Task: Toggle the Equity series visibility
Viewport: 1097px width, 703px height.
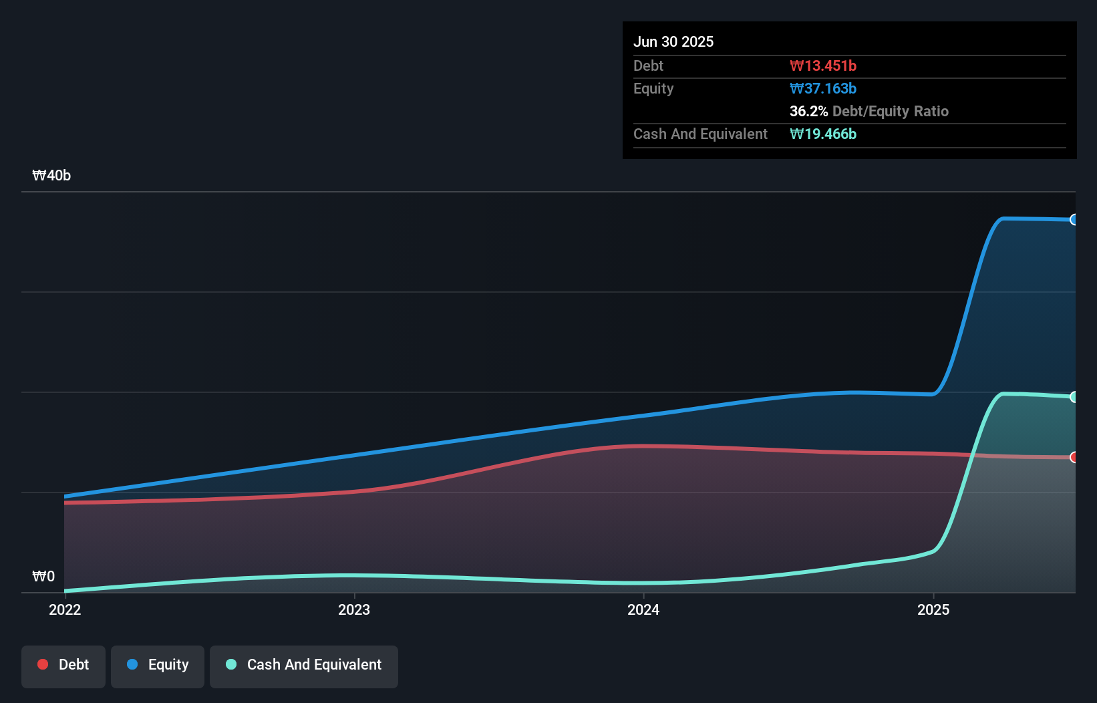Action: click(x=158, y=666)
